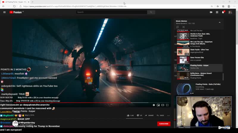Click the SHARE button
Viewport: 238px width, 133px height.
coord(149,115)
